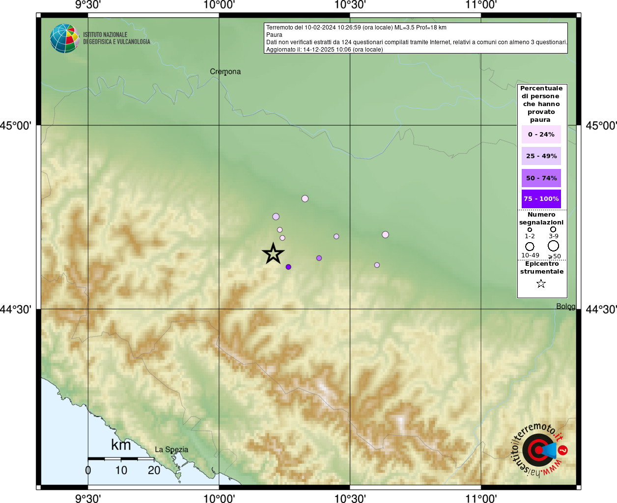Click the km scale bar
The height and width of the screenshot is (503, 617).
click(121, 459)
